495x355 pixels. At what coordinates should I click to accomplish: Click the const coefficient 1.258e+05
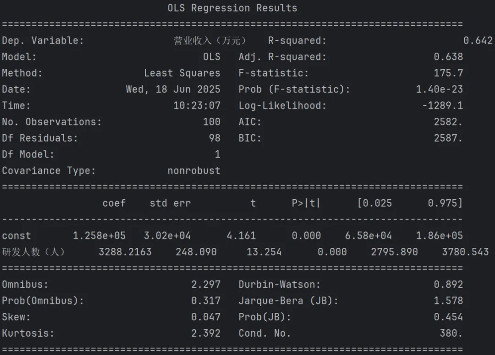point(99,236)
